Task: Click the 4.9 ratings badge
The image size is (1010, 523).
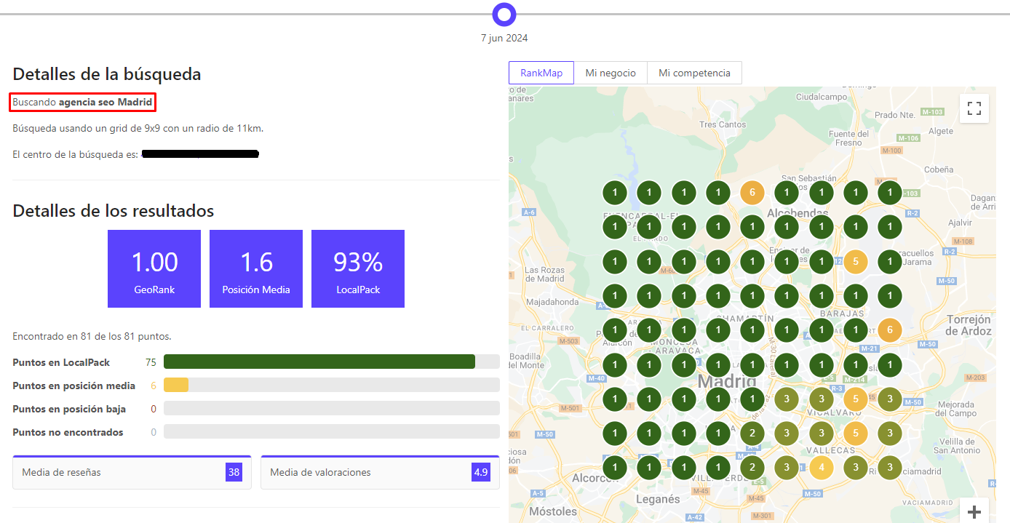Action: click(481, 472)
